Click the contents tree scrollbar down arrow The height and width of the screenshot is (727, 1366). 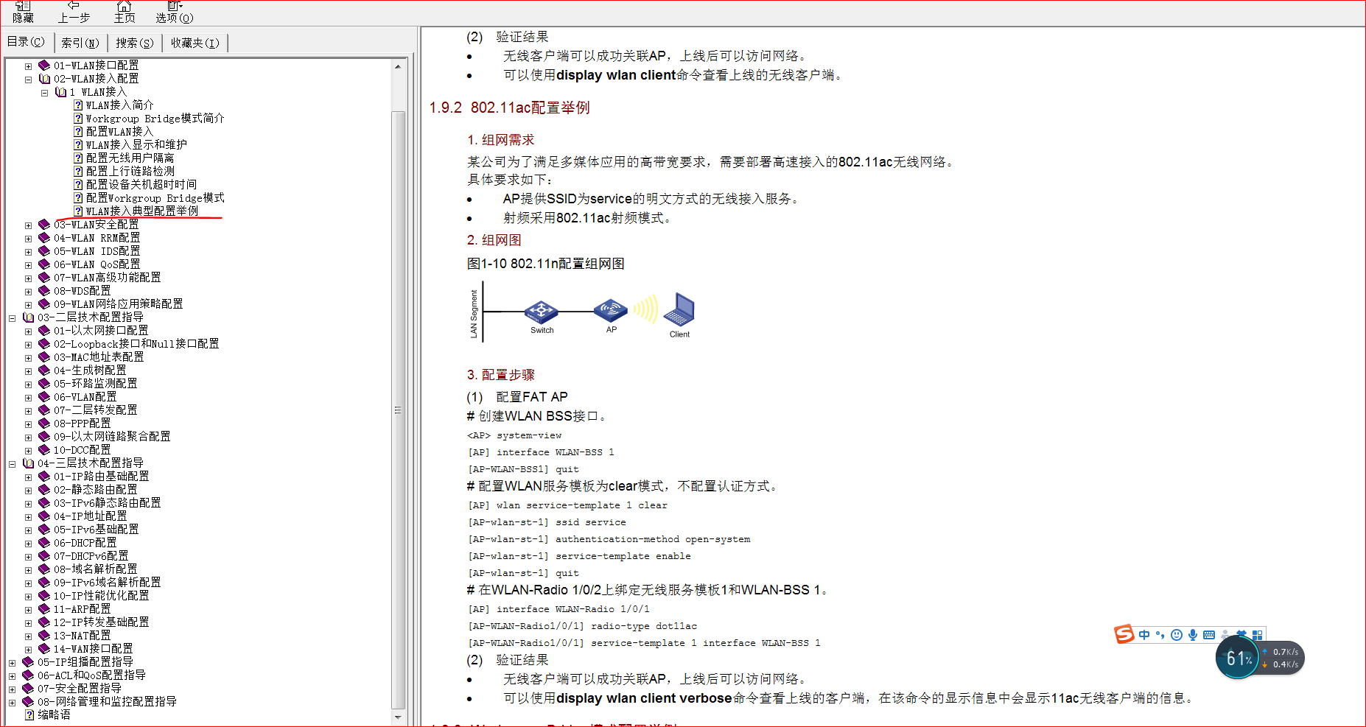point(398,717)
